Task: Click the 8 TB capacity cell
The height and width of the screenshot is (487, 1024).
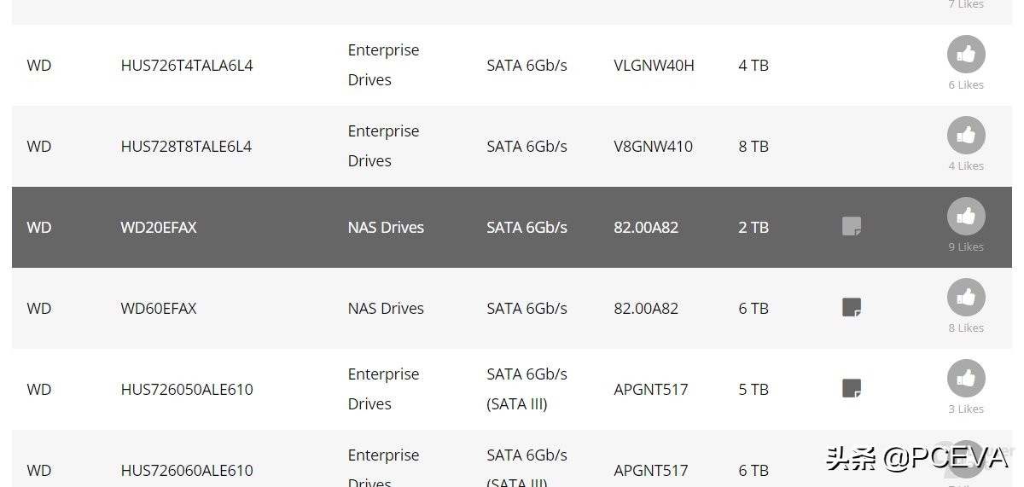Action: point(753,147)
